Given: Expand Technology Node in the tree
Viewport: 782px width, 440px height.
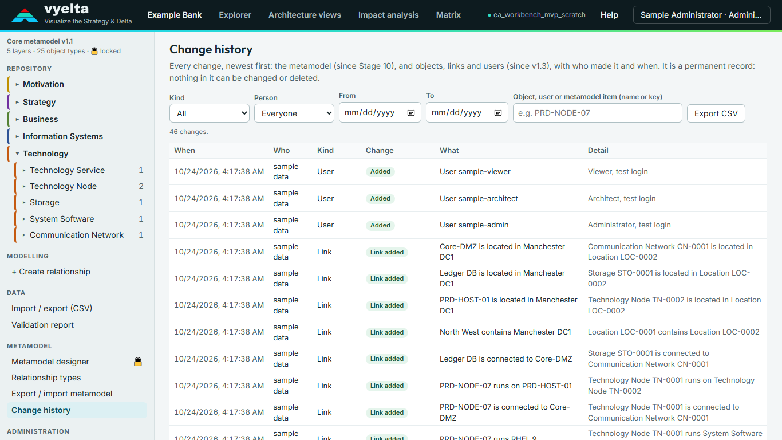Looking at the screenshot, I should (x=24, y=186).
